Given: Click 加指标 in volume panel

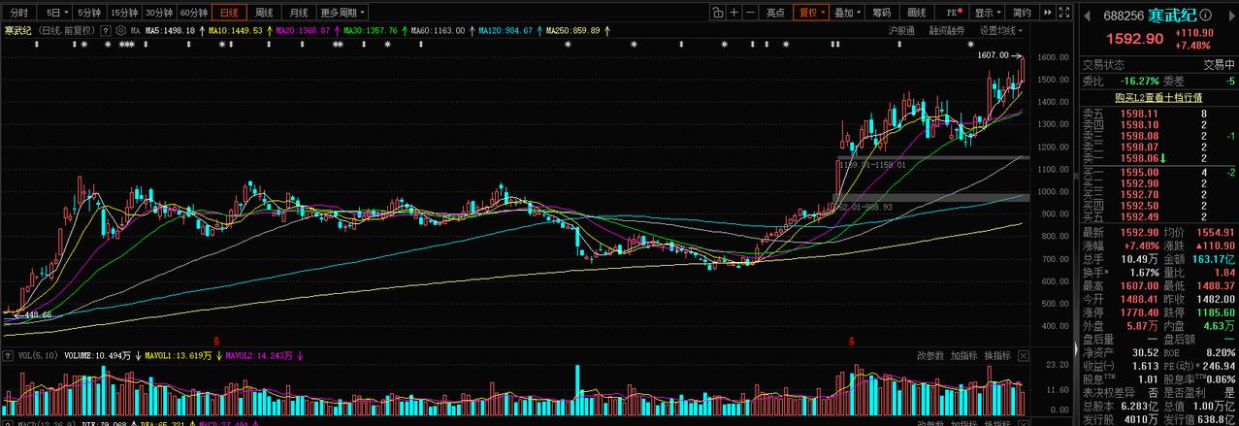Looking at the screenshot, I should (x=964, y=356).
